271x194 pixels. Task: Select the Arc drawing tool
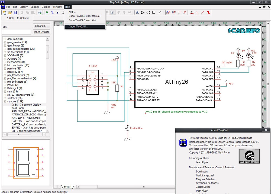pos(160,12)
